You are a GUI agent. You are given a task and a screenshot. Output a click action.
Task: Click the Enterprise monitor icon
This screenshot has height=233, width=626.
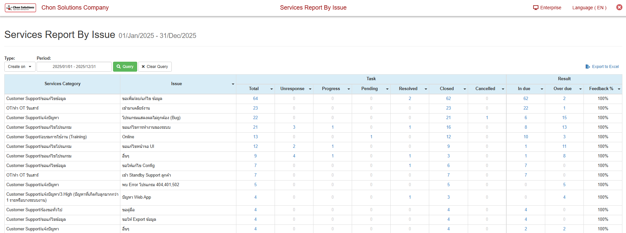pyautogui.click(x=535, y=8)
